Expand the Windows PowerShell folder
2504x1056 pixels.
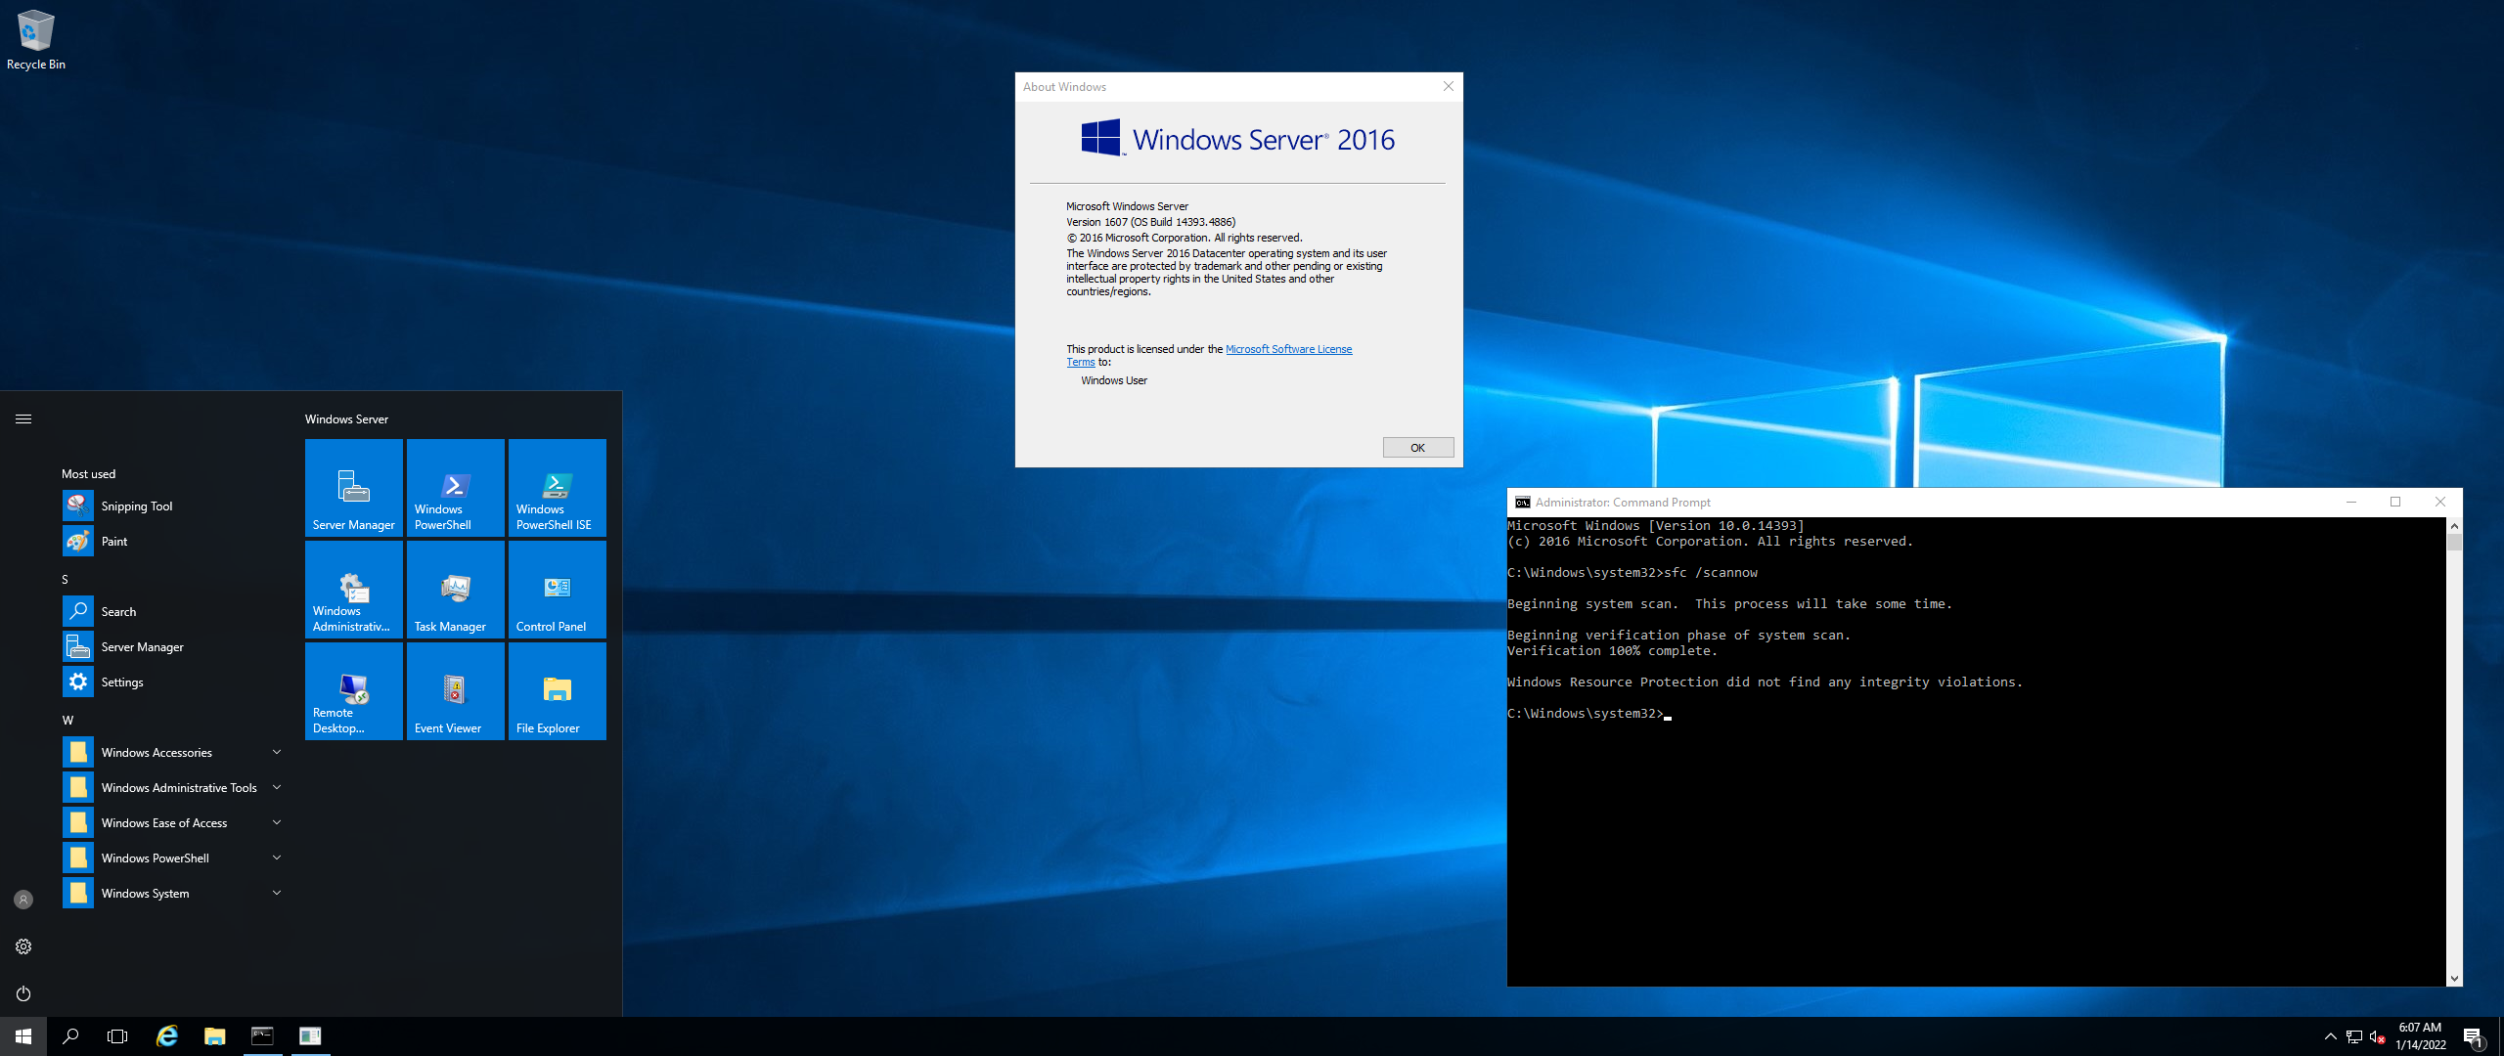[x=172, y=858]
